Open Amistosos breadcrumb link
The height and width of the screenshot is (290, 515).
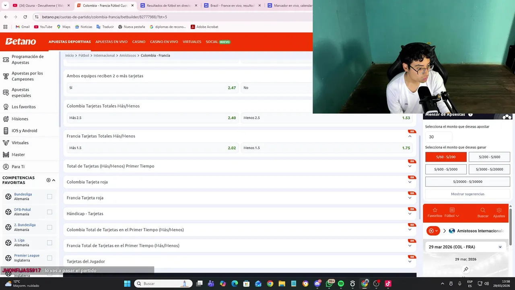[128, 56]
